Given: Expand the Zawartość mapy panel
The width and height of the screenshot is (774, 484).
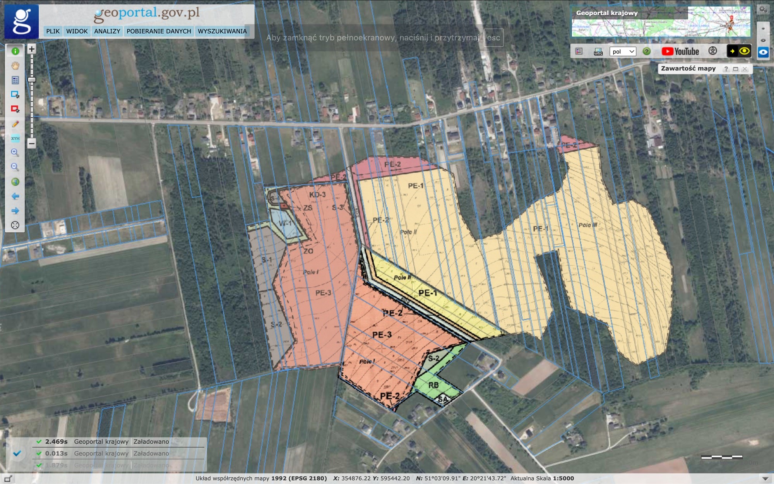Looking at the screenshot, I should (735, 69).
